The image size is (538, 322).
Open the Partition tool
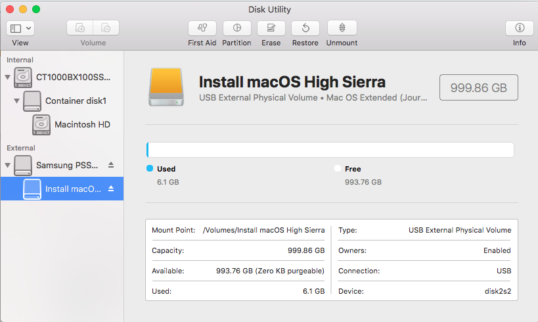236,28
